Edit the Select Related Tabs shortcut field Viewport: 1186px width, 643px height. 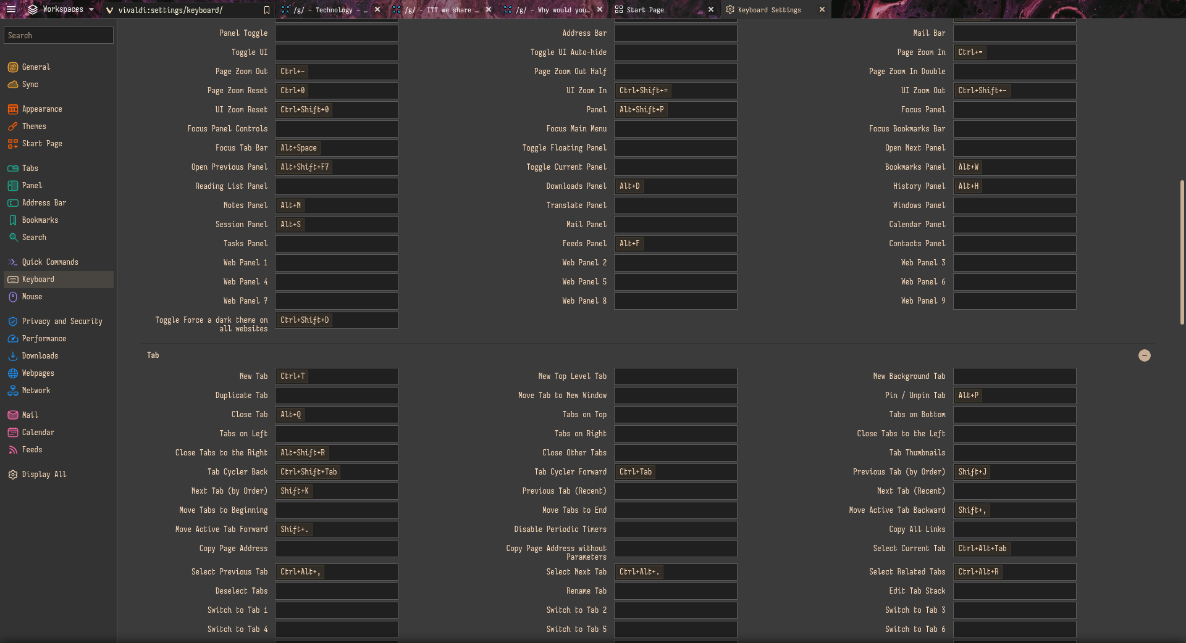1014,572
